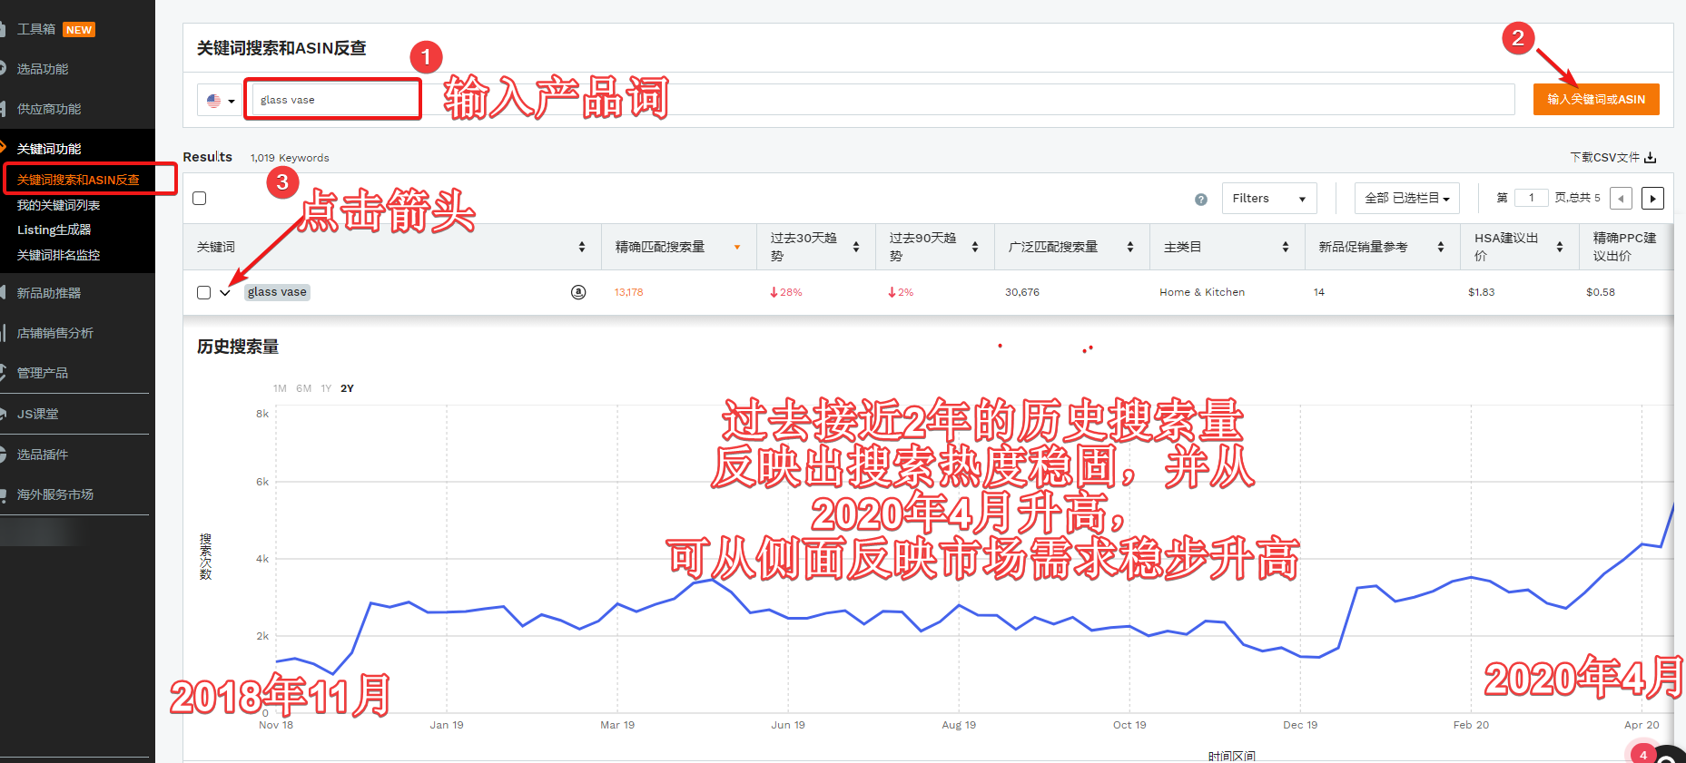Click the Amazon icon beside glass vase
The height and width of the screenshot is (763, 1686).
click(x=578, y=292)
